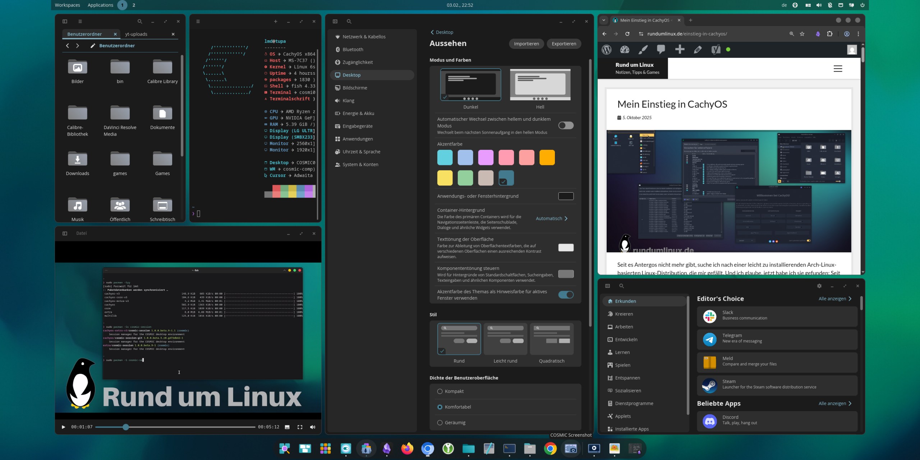This screenshot has height=460, width=920.
Task: Open the WordPress comments bubble icon
Action: (661, 50)
